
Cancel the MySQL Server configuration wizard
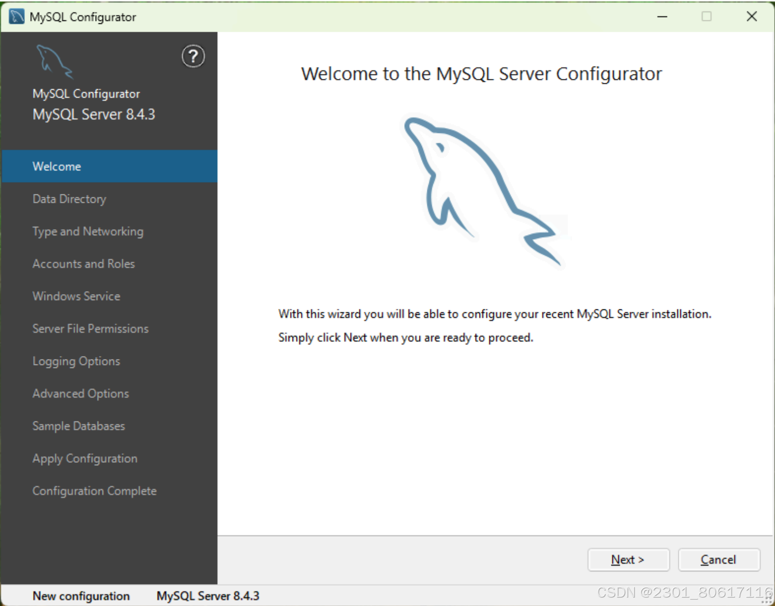(718, 559)
